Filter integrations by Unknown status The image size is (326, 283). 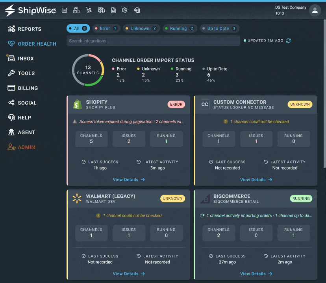[141, 28]
